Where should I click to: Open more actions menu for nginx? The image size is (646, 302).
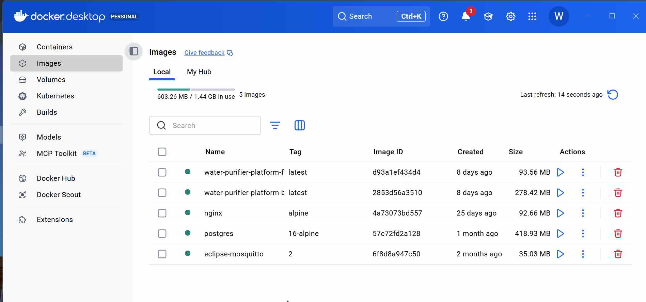(583, 213)
